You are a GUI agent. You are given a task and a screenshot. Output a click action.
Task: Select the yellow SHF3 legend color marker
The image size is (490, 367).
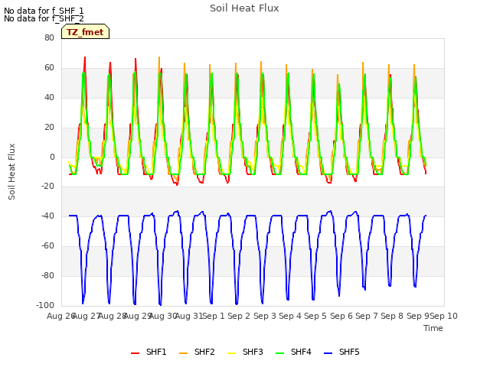(231, 353)
